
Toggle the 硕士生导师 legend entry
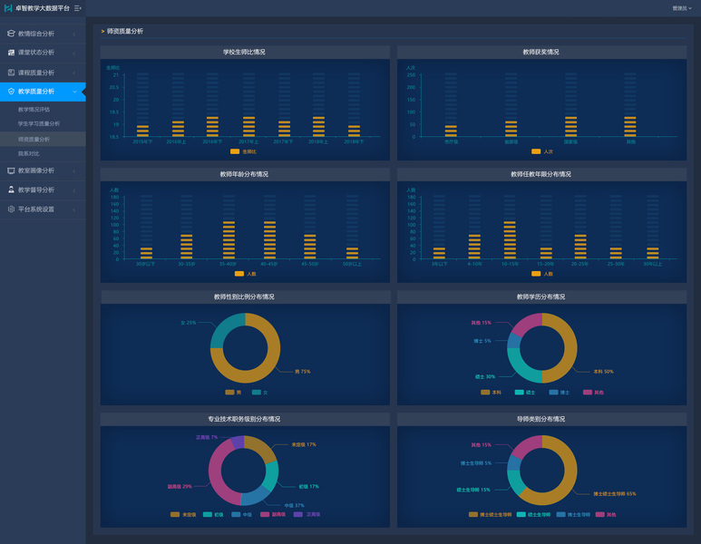[533, 514]
